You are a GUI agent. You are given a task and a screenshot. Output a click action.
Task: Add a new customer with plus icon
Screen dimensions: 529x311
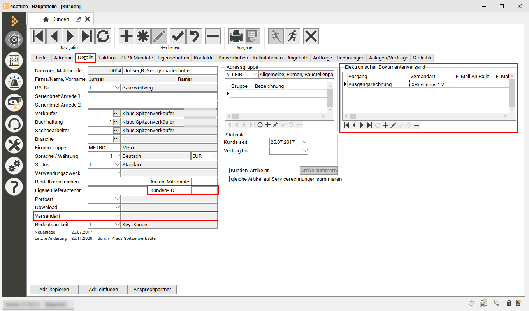pyautogui.click(x=127, y=36)
